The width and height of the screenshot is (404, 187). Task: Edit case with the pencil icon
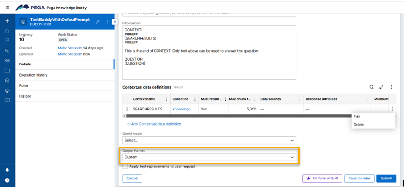(x=98, y=22)
